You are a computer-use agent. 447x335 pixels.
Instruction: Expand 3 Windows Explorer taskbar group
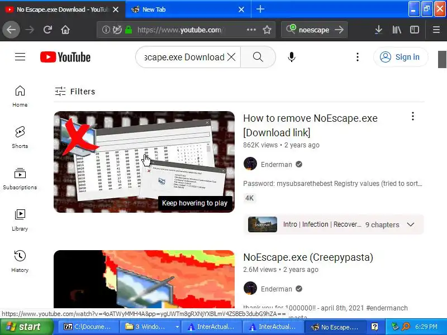(x=150, y=327)
